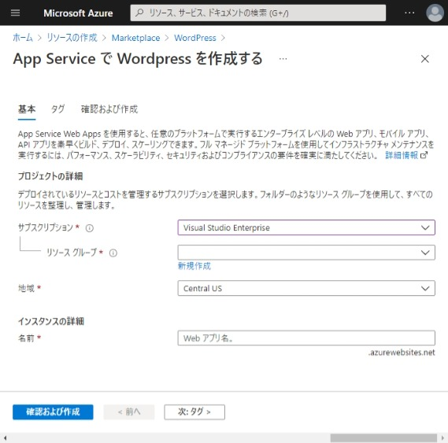Focus the Web アプリ名 input field
Viewport: 448px width, 443px height.
(x=306, y=338)
